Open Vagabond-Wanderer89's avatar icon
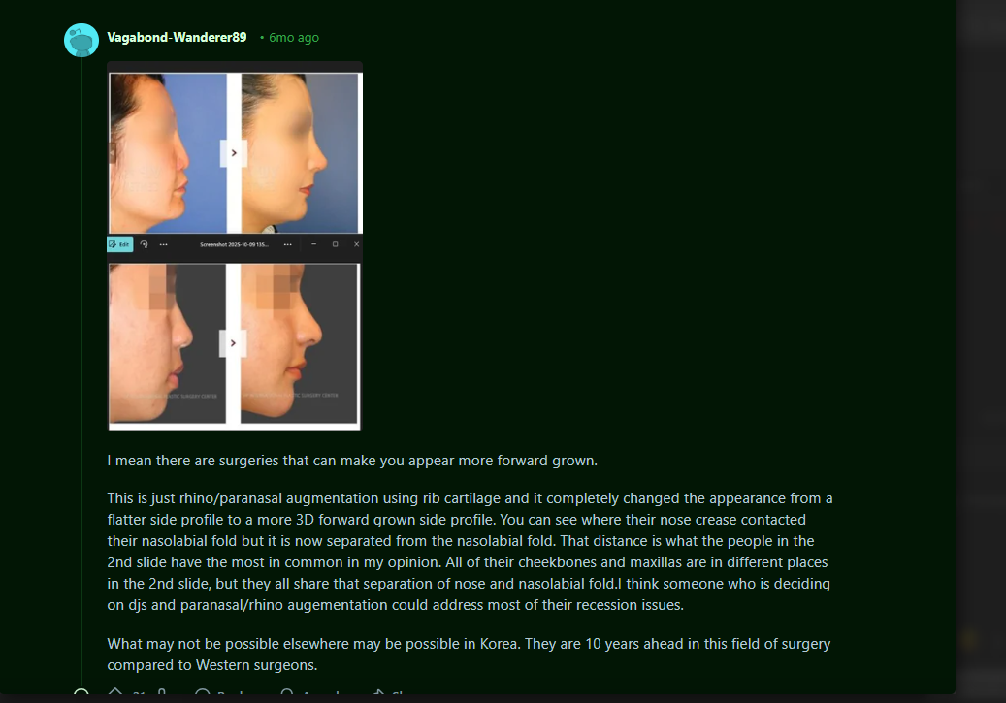Viewport: 1006px width, 703px height. tap(81, 40)
